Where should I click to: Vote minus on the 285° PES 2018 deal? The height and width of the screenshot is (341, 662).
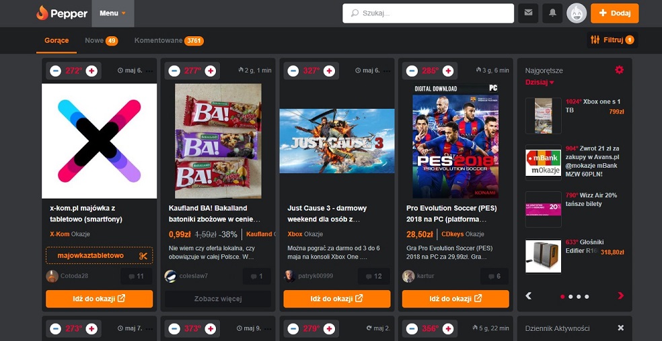tap(412, 70)
